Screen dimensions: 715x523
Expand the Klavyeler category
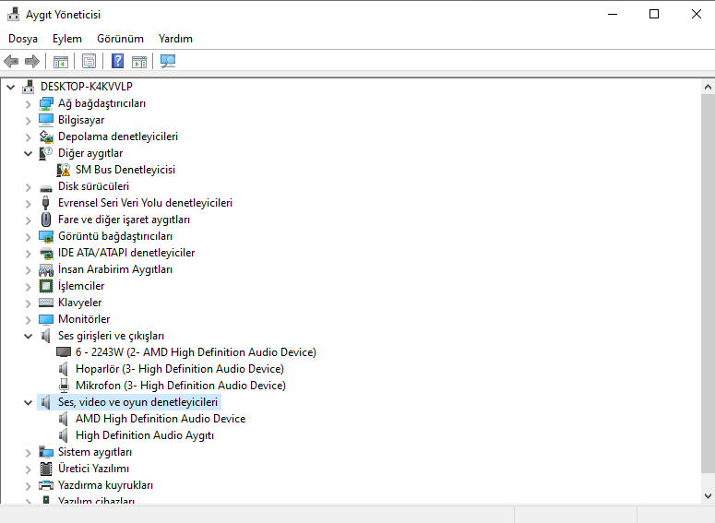29,303
